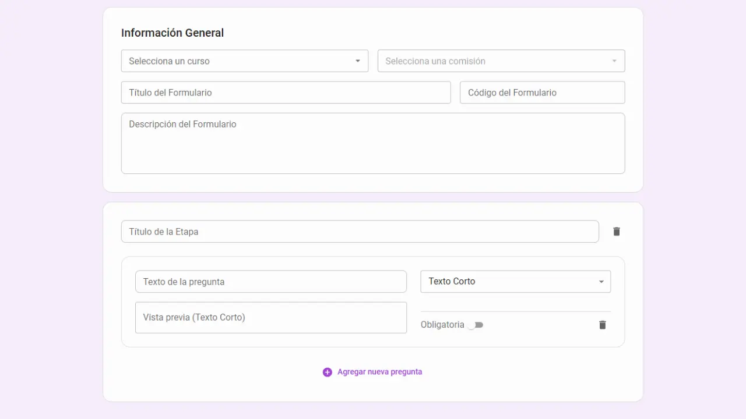Delete the stage with trash icon
This screenshot has width=746, height=419.
click(x=617, y=232)
